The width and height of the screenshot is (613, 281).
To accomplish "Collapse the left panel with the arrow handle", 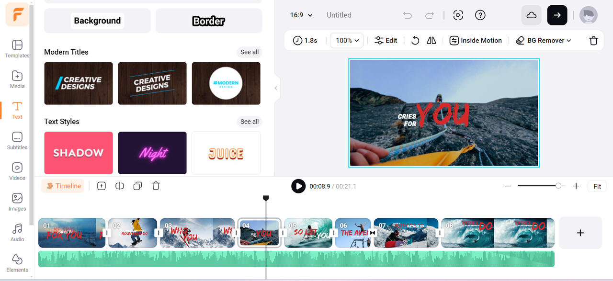I will coord(276,88).
